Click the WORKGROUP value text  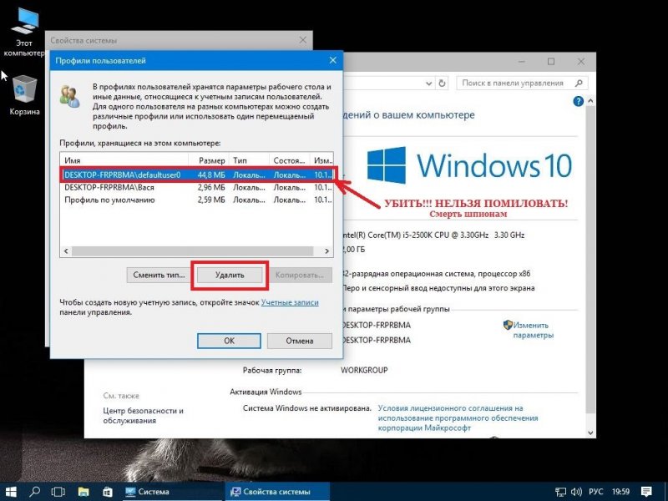(x=364, y=370)
